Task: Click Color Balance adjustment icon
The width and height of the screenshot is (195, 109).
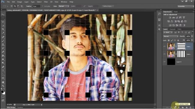Action: pyautogui.click(x=172, y=21)
